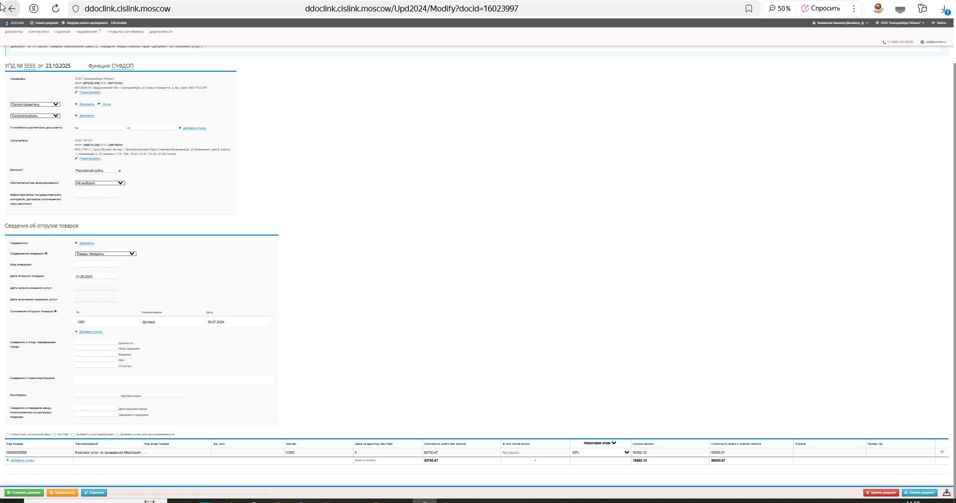Clear the 'Российский рубль' currency with the x icon
956x503 pixels.
tap(119, 171)
